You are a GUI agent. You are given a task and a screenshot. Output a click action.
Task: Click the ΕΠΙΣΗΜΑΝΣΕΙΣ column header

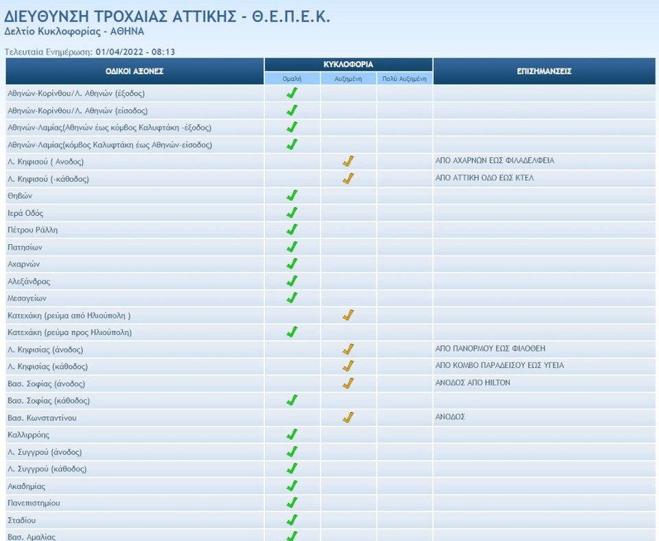[544, 71]
